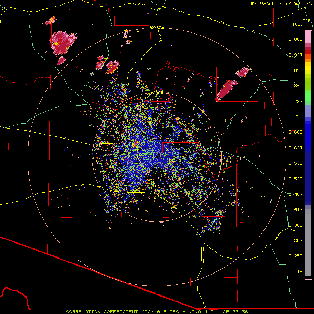Select the 0.360 color scale value

click(x=296, y=225)
